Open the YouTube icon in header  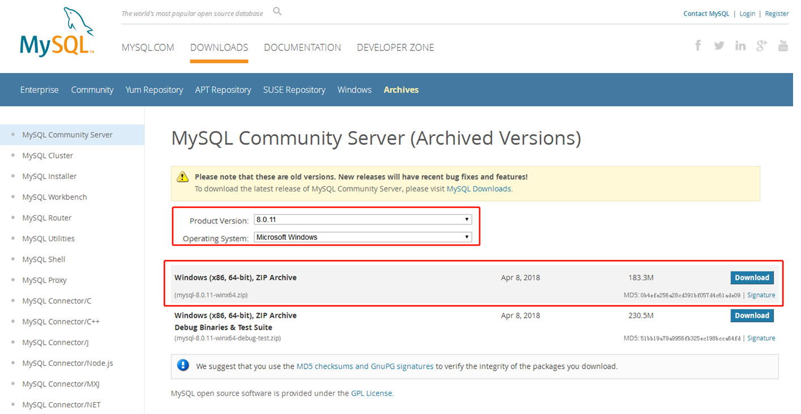pyautogui.click(x=783, y=45)
